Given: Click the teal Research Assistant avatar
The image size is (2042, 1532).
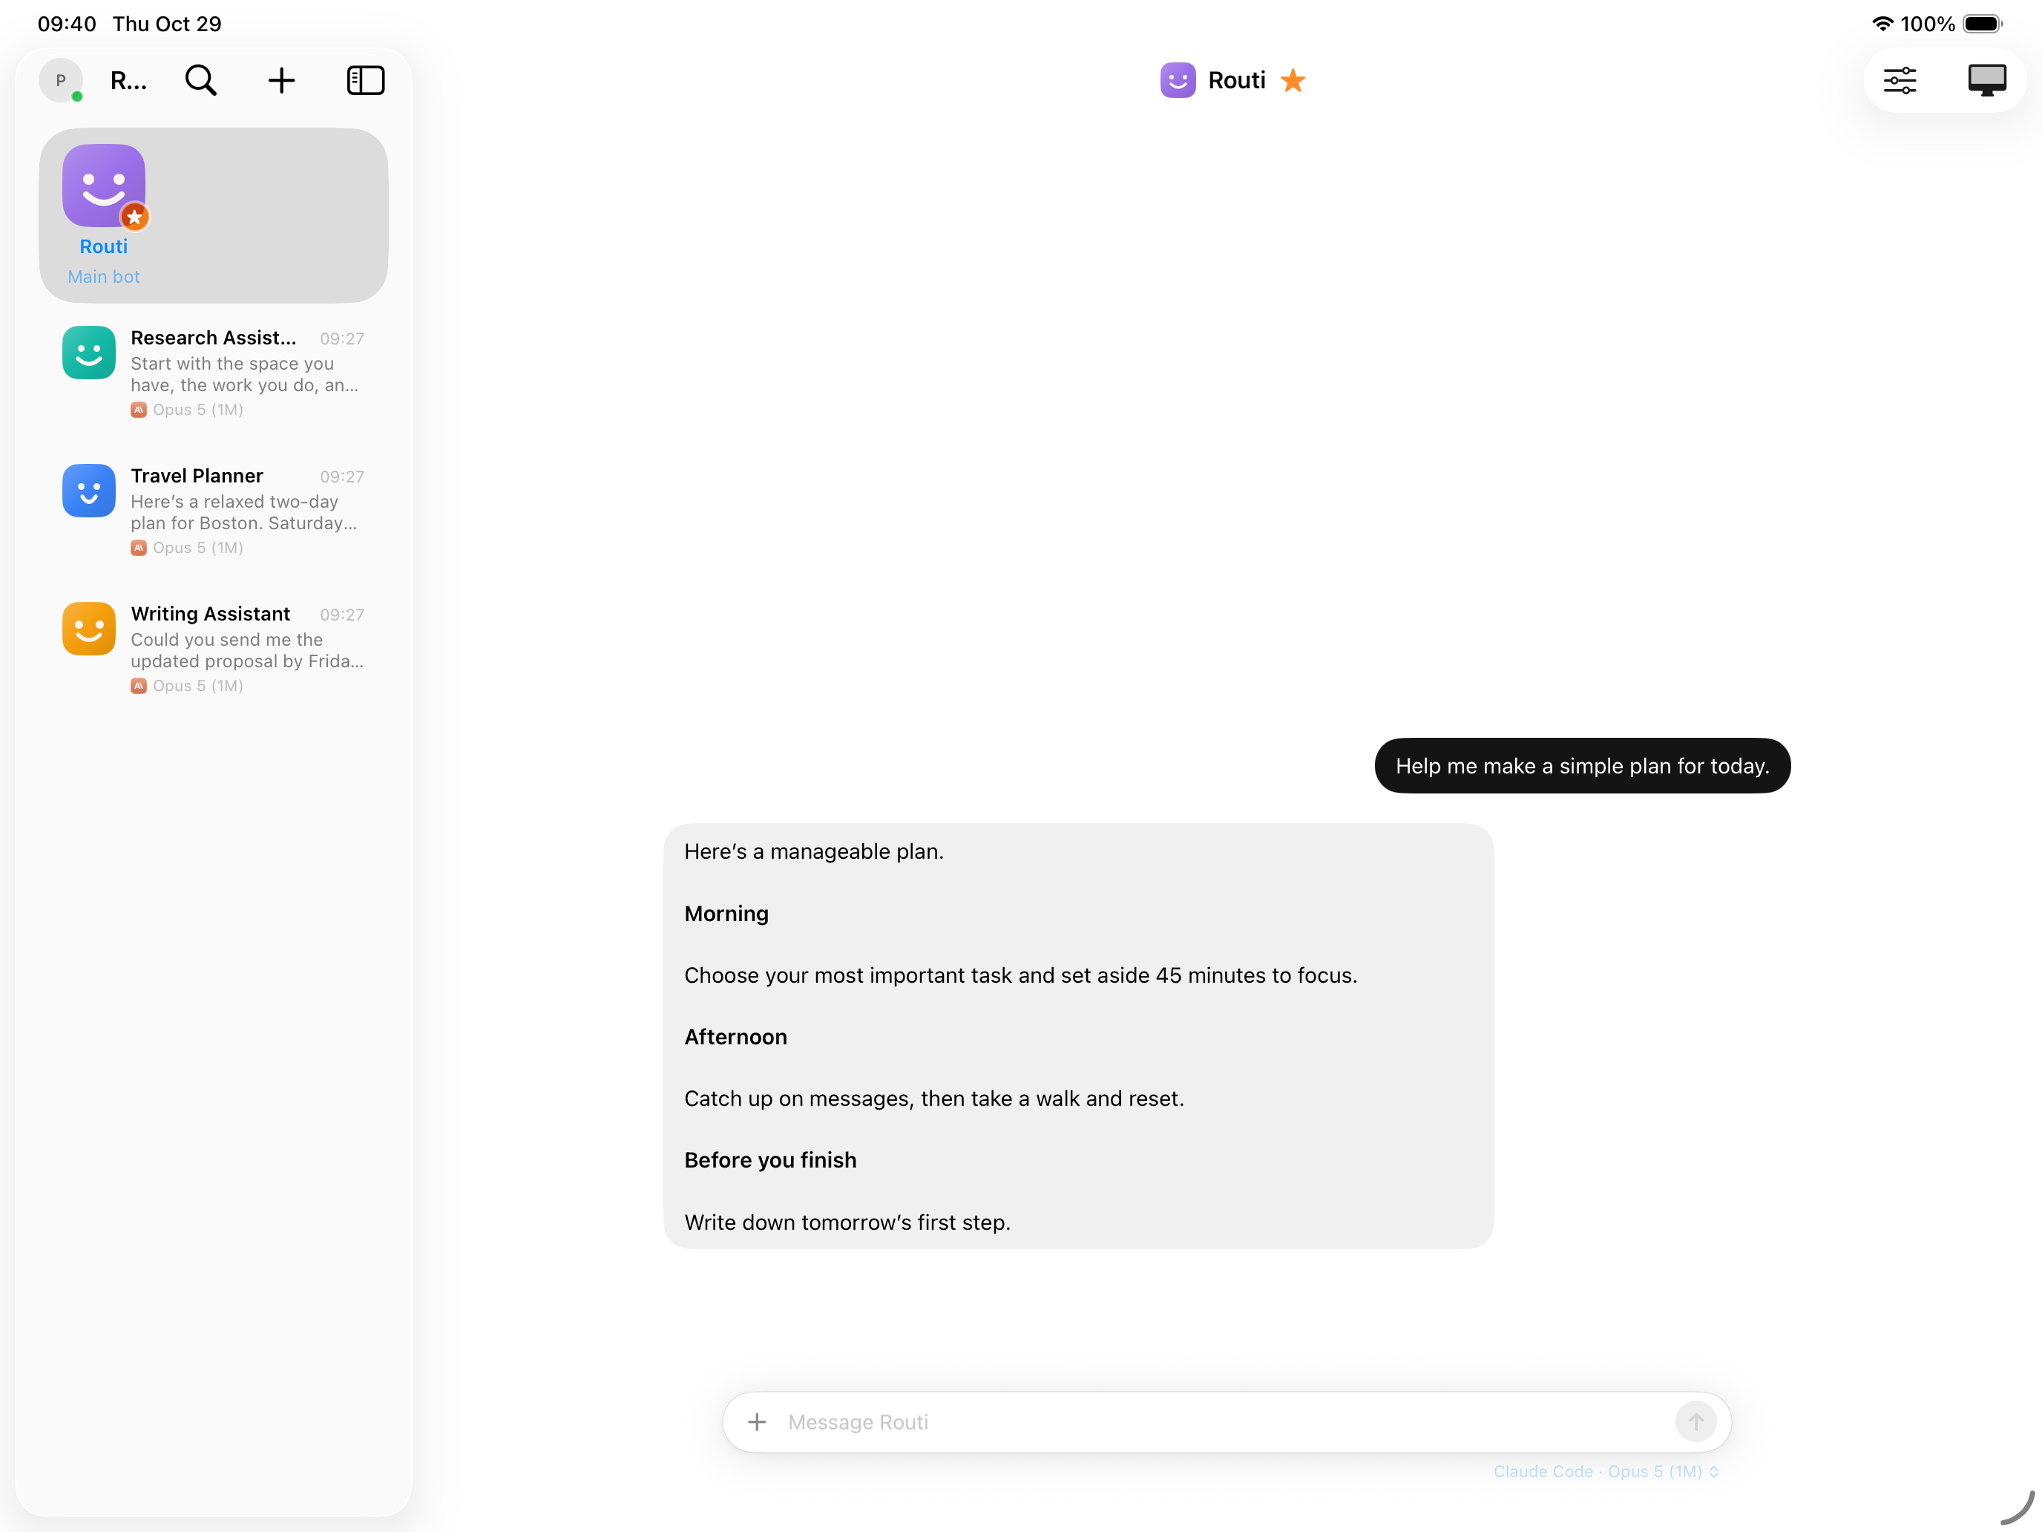Looking at the screenshot, I should [88, 353].
